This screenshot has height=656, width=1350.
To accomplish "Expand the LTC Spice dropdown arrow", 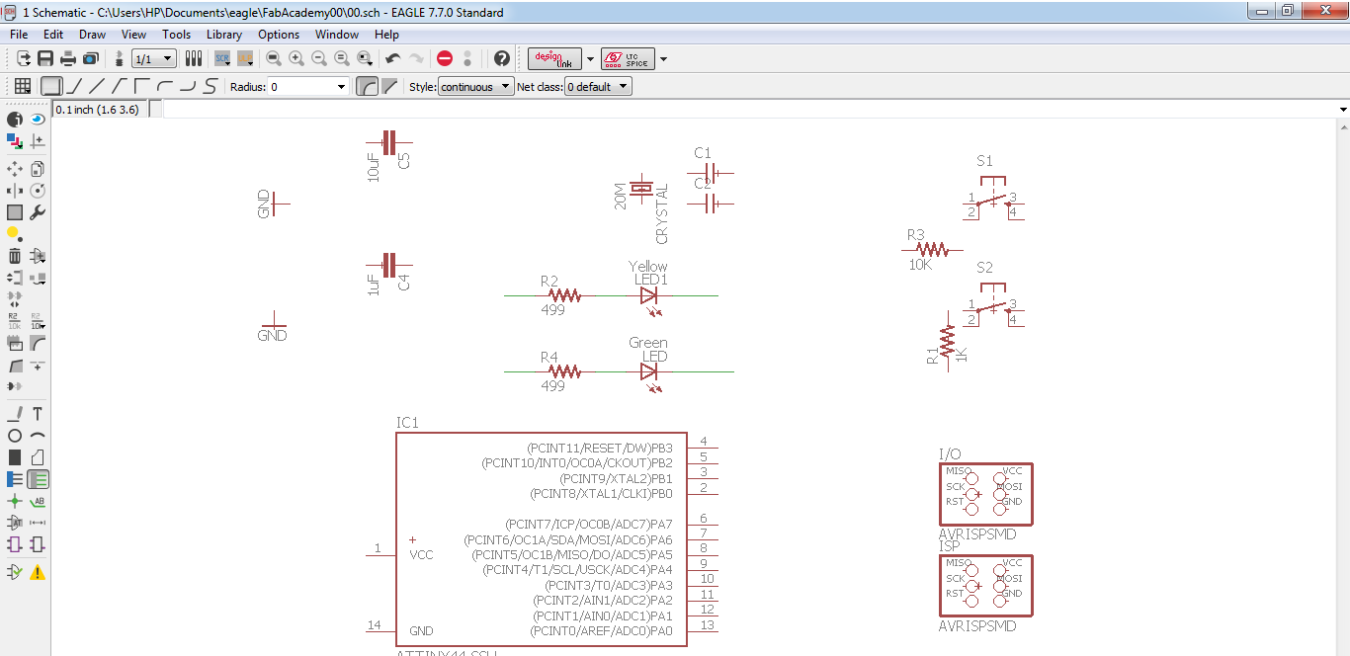I will 663,58.
